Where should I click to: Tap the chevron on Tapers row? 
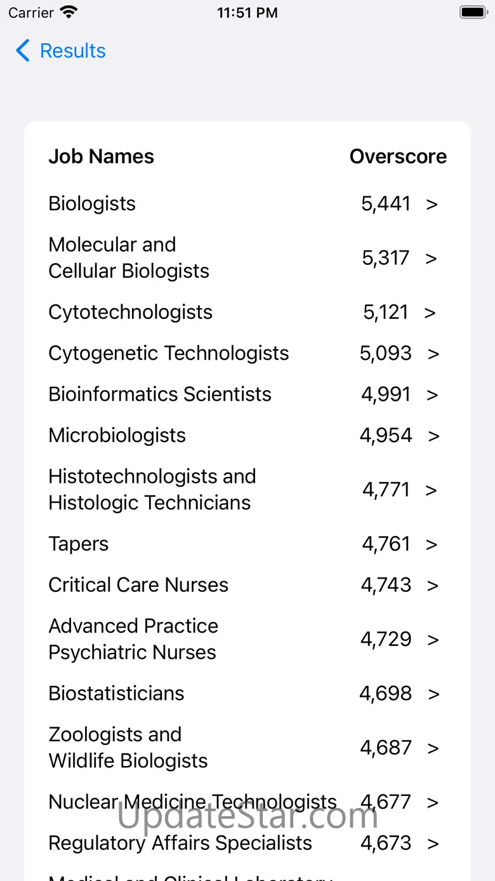[x=432, y=544]
